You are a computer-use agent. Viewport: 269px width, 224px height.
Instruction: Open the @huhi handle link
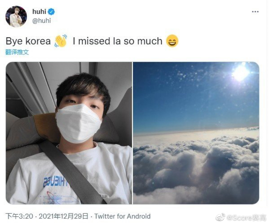[x=42, y=20]
